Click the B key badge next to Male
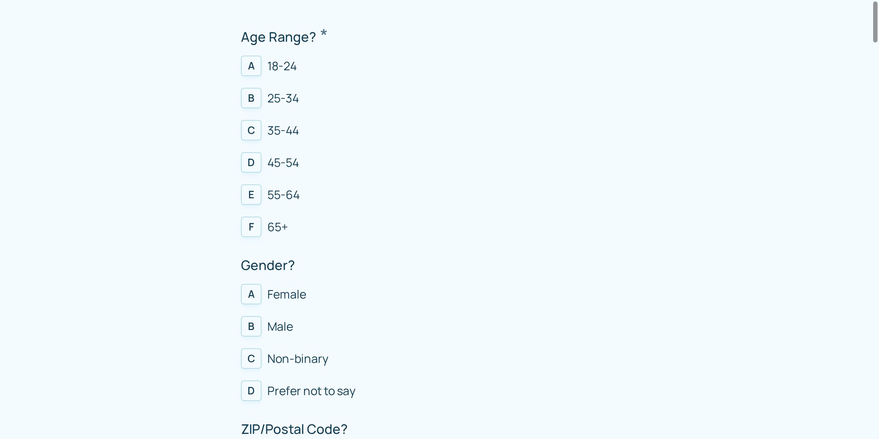The image size is (879, 439). click(x=251, y=326)
